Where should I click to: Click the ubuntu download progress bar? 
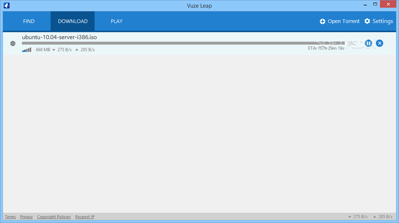[183, 43]
